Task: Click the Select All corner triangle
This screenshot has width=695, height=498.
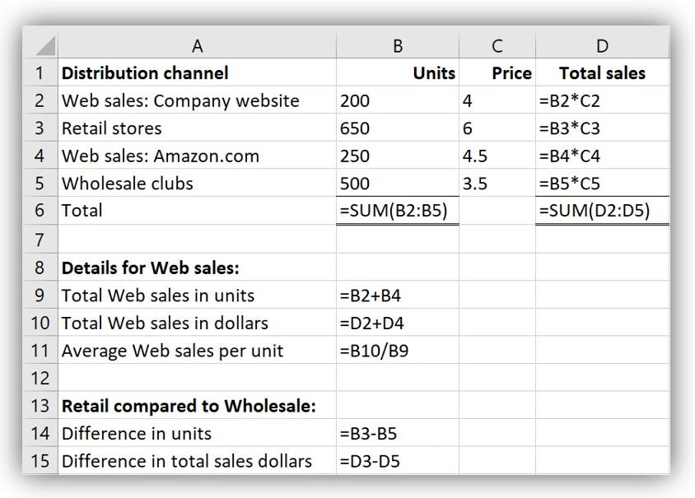Action: point(41,45)
